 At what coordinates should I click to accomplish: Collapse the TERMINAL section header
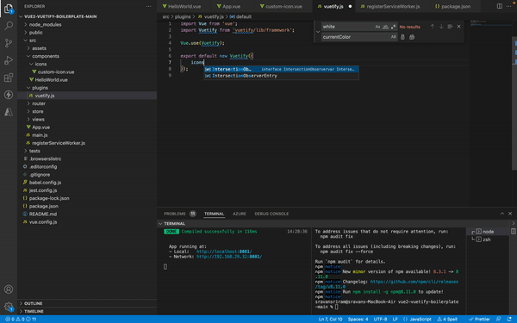tap(175, 223)
